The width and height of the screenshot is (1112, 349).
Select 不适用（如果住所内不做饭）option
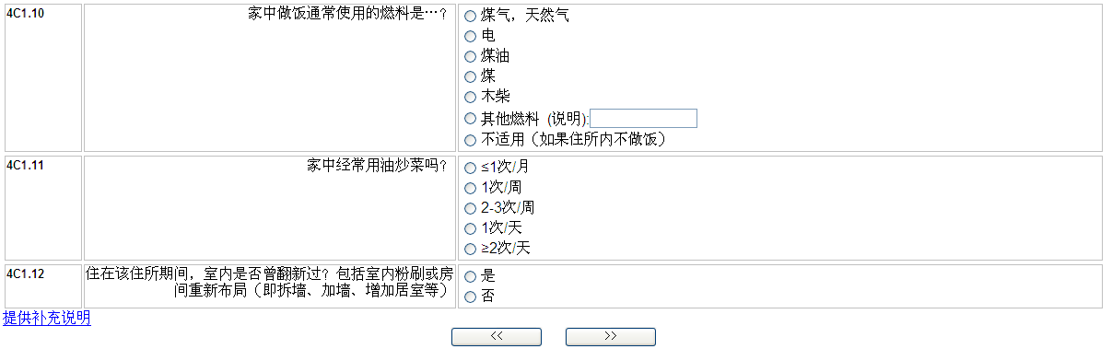[x=470, y=140]
